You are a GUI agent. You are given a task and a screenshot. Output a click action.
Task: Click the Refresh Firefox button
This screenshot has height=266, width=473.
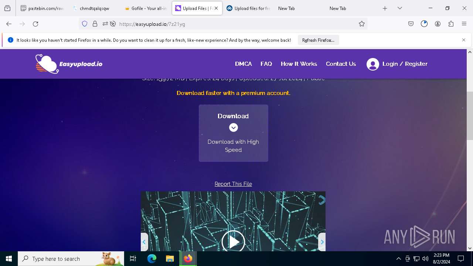click(x=318, y=40)
